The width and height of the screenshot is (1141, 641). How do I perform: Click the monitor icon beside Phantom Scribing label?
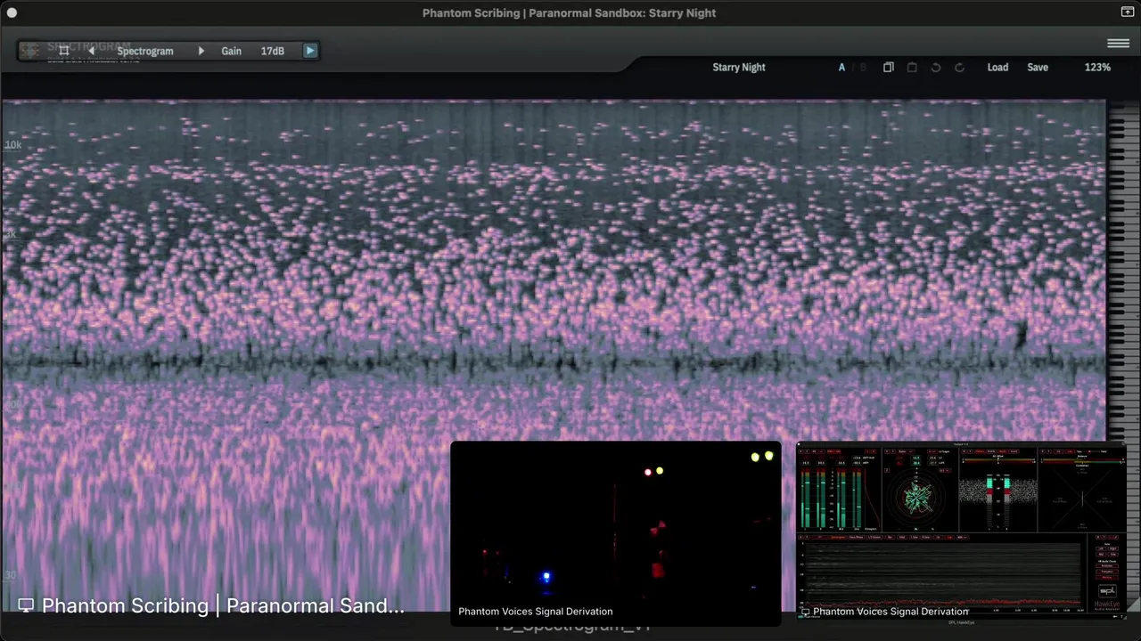click(26, 605)
